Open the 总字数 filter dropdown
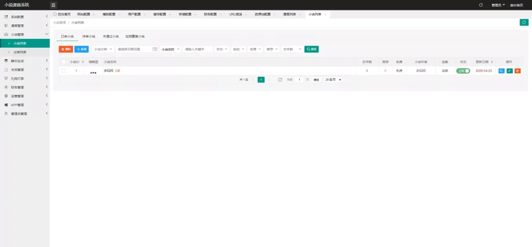532x247 pixels. 292,49
